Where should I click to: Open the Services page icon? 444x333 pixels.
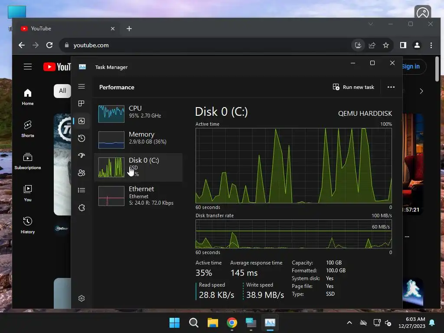pos(82,208)
